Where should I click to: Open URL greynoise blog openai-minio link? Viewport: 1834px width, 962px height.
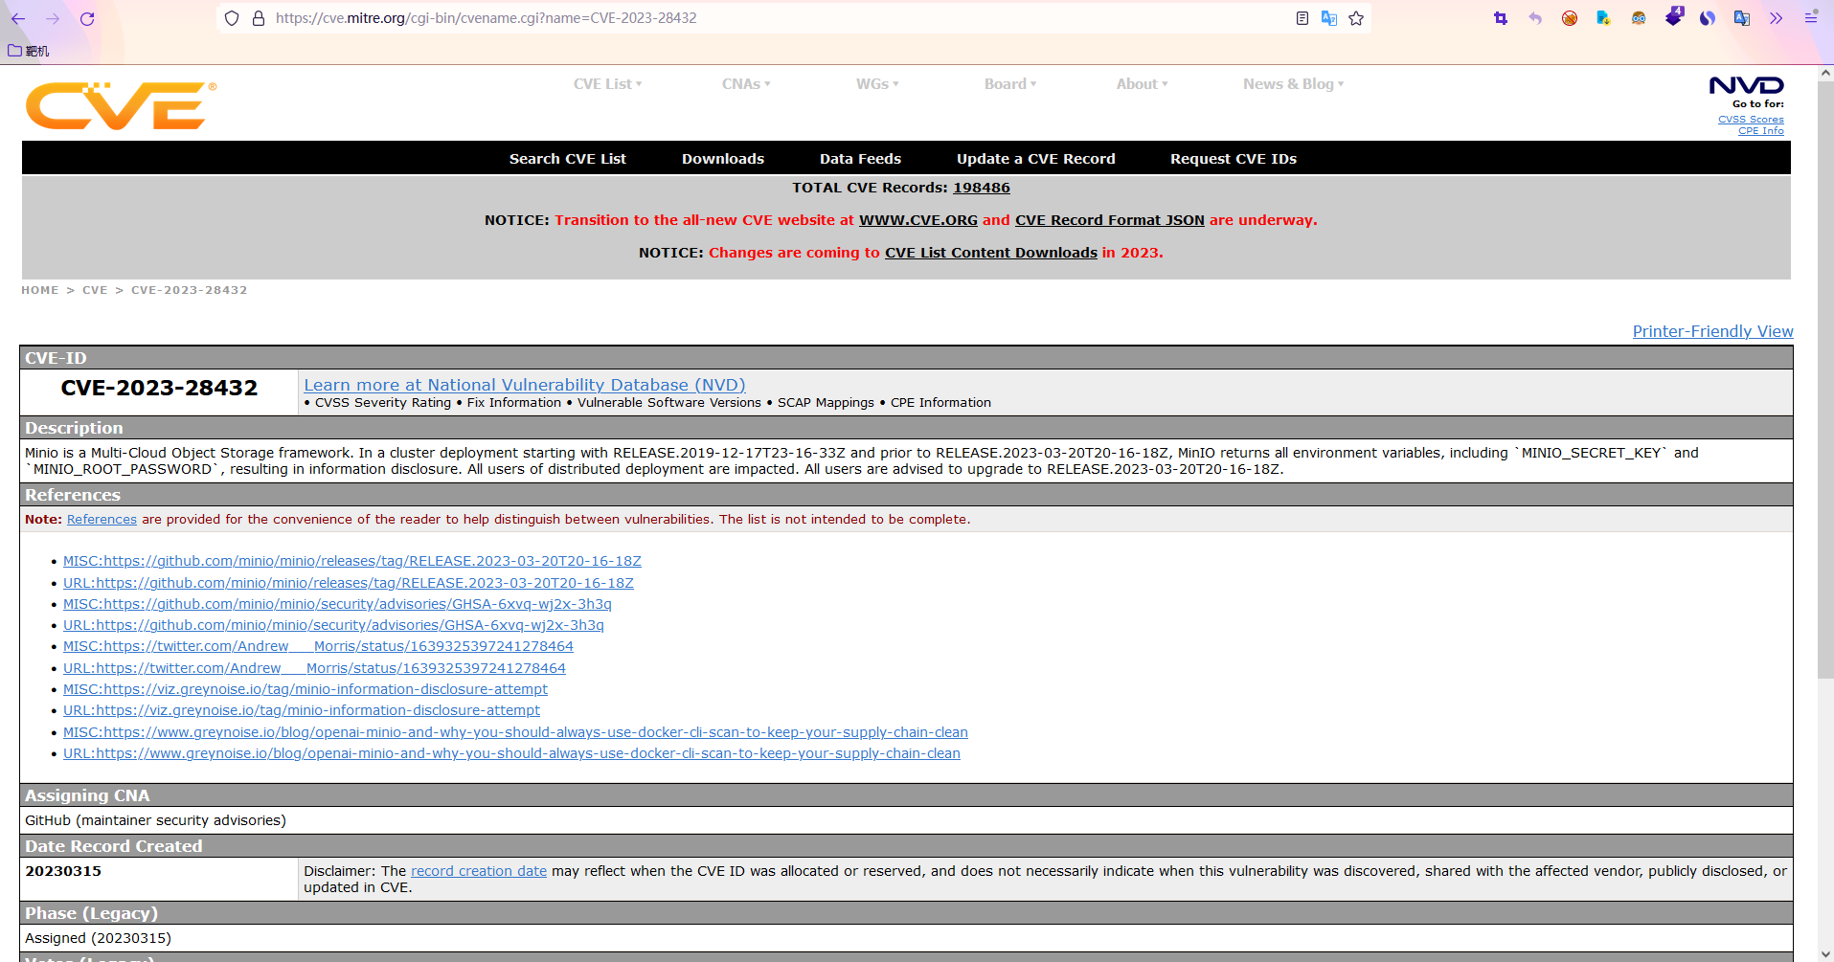pyautogui.click(x=511, y=753)
